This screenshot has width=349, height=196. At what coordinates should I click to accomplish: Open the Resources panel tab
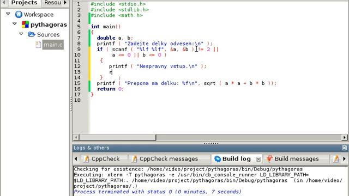pyautogui.click(x=52, y=3)
